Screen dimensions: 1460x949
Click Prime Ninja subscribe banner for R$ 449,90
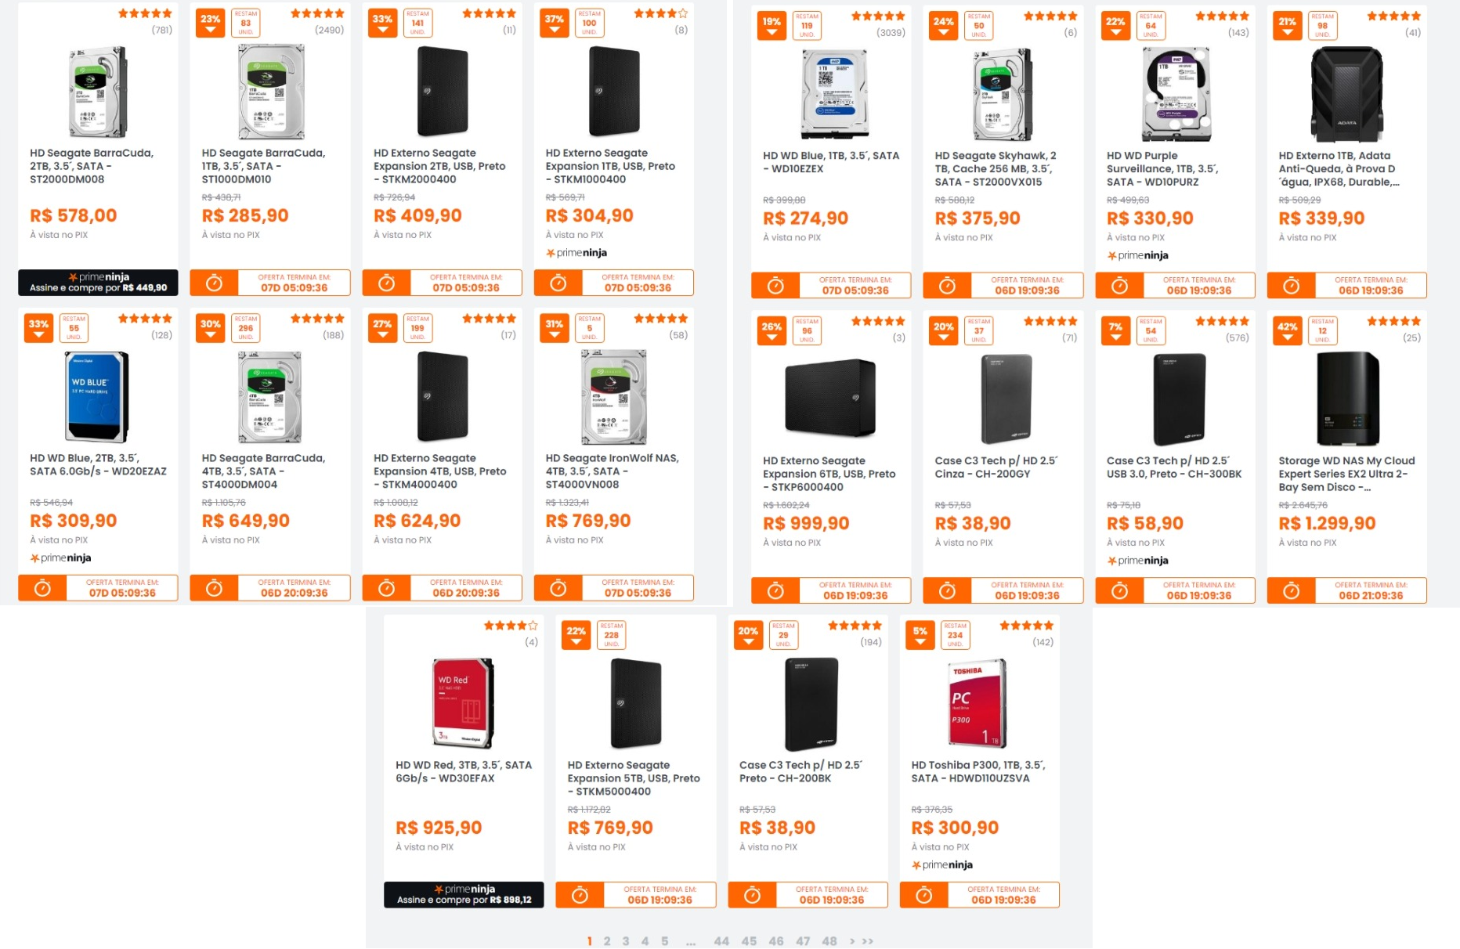click(x=98, y=283)
